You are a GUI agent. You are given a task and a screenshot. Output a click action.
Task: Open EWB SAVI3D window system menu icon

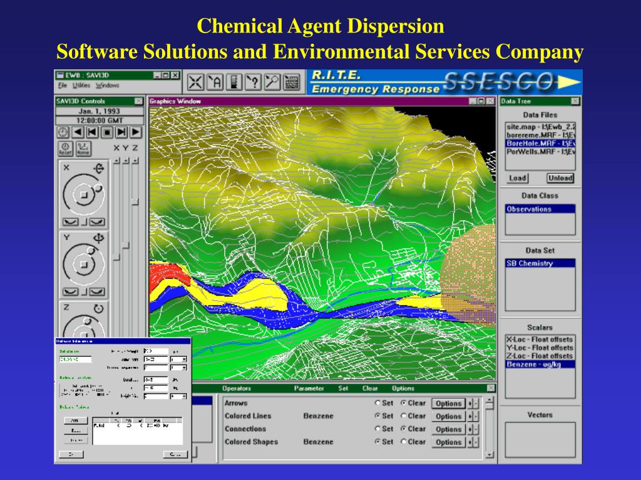click(x=61, y=75)
